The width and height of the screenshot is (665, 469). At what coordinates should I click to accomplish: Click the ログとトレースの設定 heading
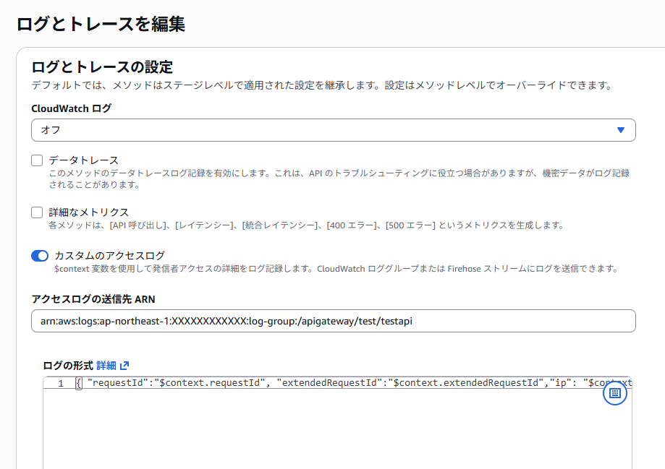pos(102,67)
